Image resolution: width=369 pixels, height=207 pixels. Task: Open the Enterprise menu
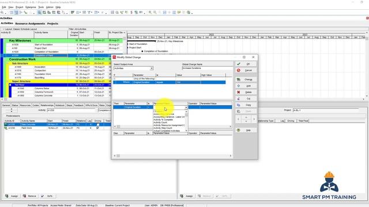point(31,7)
